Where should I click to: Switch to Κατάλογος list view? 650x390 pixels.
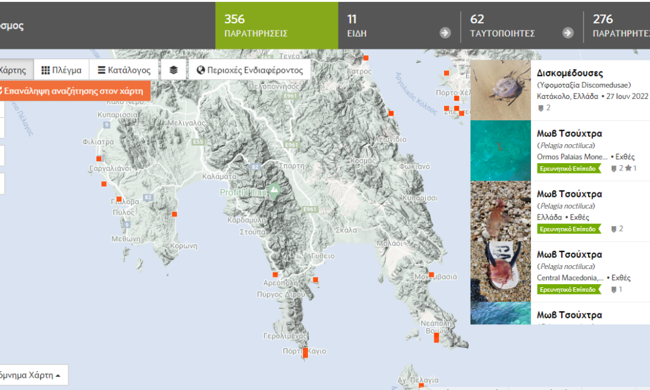click(x=124, y=70)
